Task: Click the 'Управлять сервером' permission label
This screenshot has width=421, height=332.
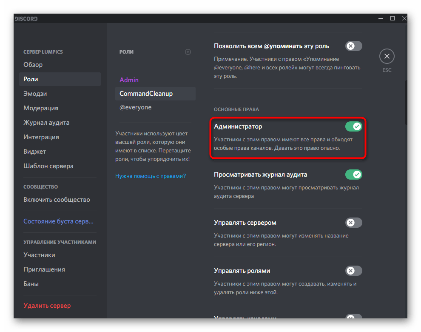Action: click(245, 223)
